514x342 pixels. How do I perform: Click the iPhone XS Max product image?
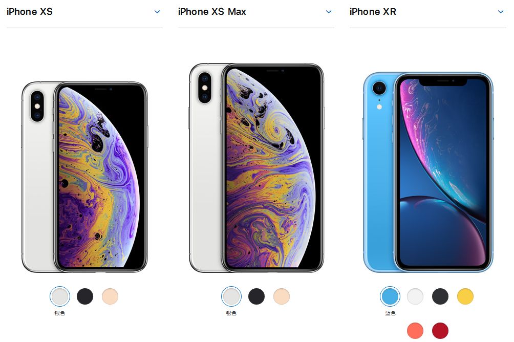click(256, 168)
